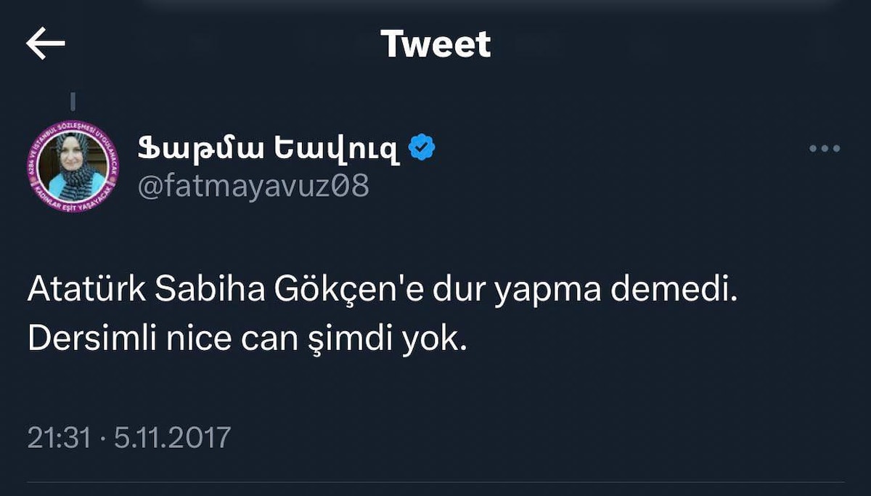Click the @fatmayavuz08 handle
The height and width of the screenshot is (496, 871).
pyautogui.click(x=253, y=187)
